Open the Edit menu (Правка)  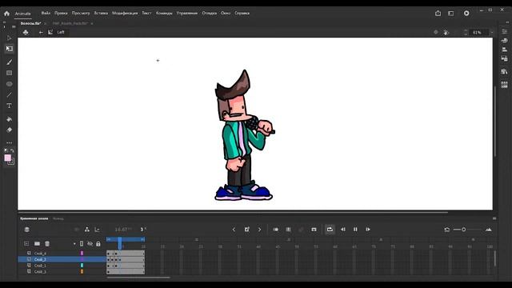[x=61, y=13]
